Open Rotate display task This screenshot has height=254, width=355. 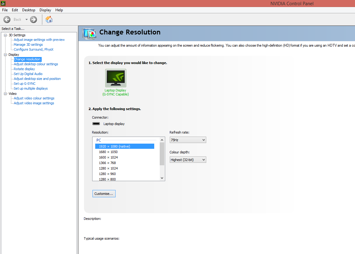(x=24, y=69)
